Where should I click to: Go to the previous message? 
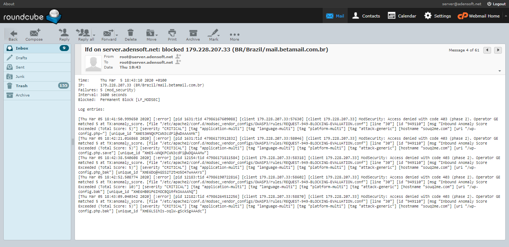click(487, 50)
